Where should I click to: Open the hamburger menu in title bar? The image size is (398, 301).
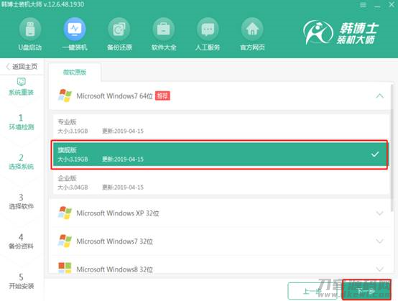coord(363,5)
